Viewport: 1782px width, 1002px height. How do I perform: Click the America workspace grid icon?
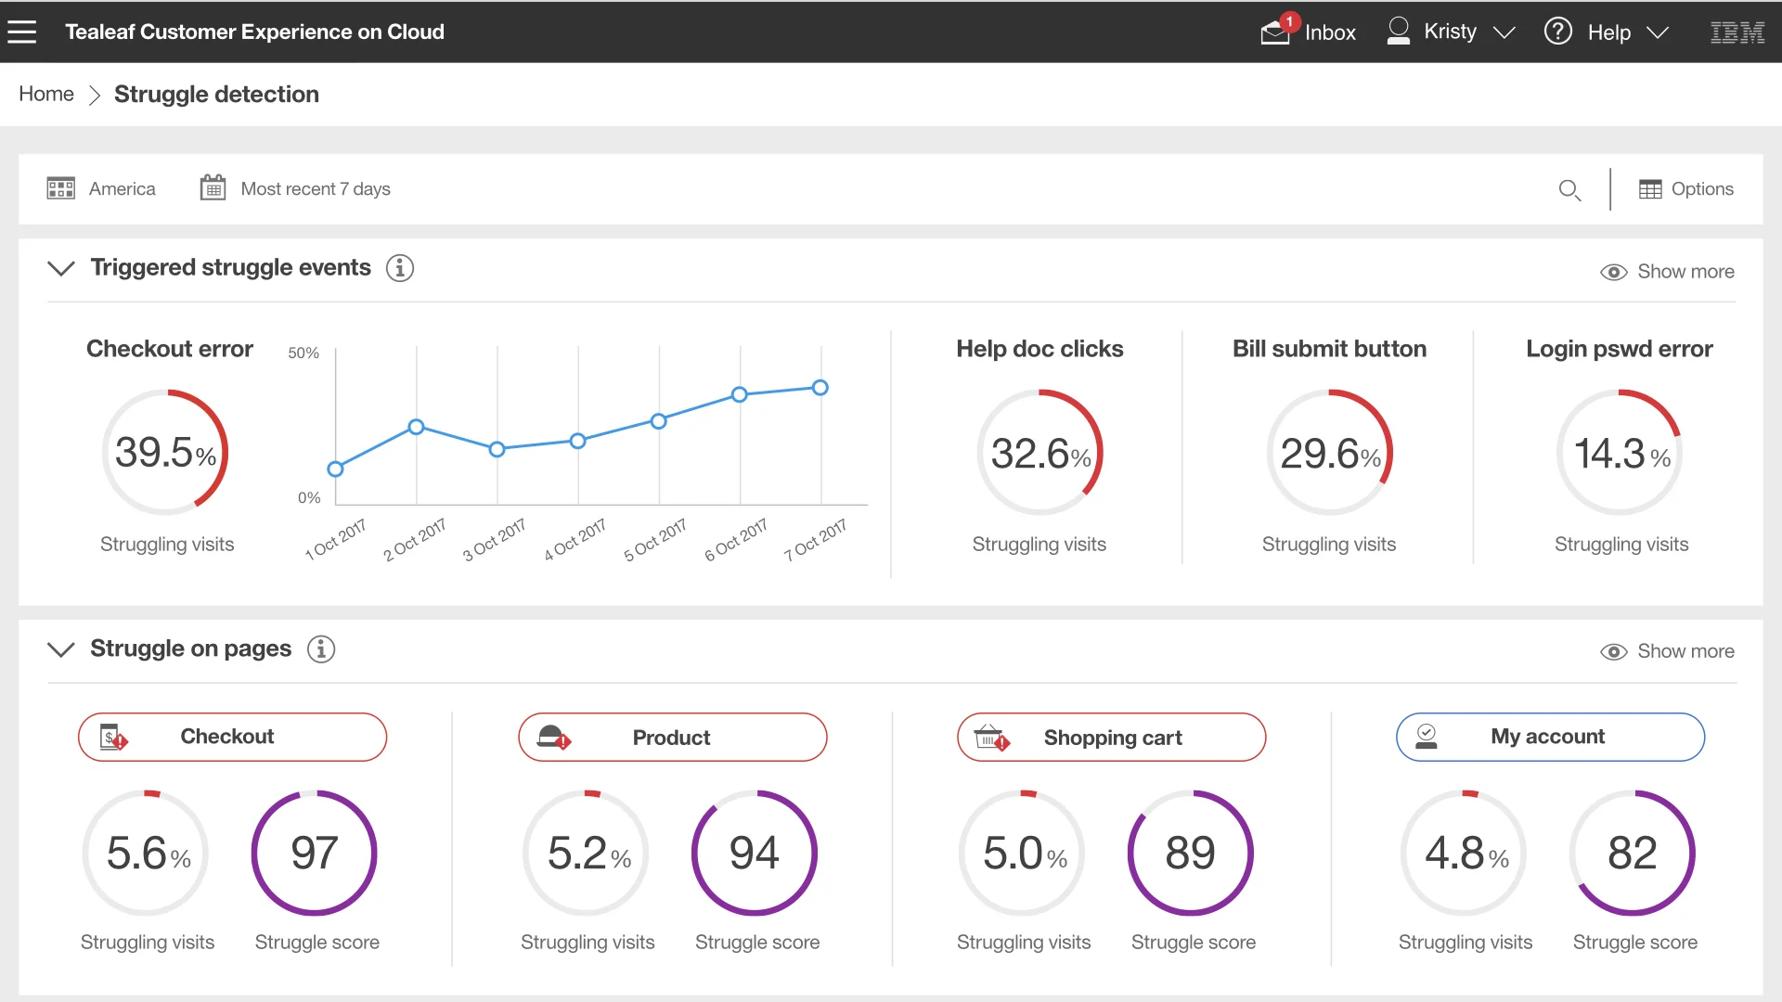pos(61,188)
